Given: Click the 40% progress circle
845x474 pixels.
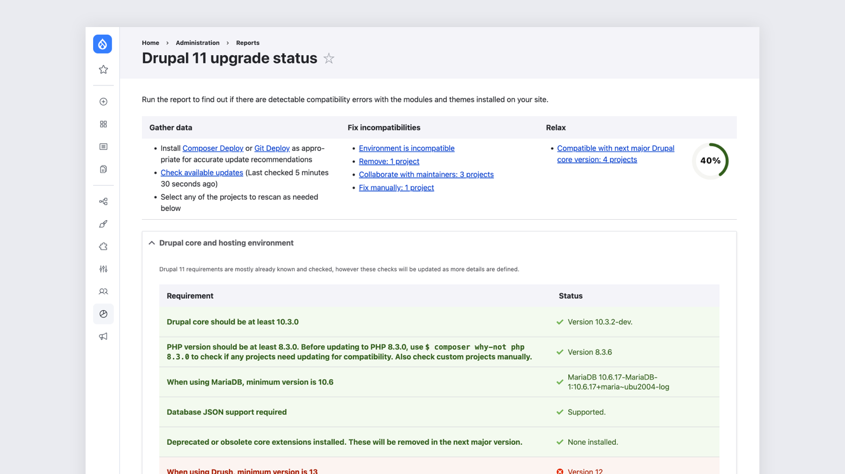Looking at the screenshot, I should point(710,161).
